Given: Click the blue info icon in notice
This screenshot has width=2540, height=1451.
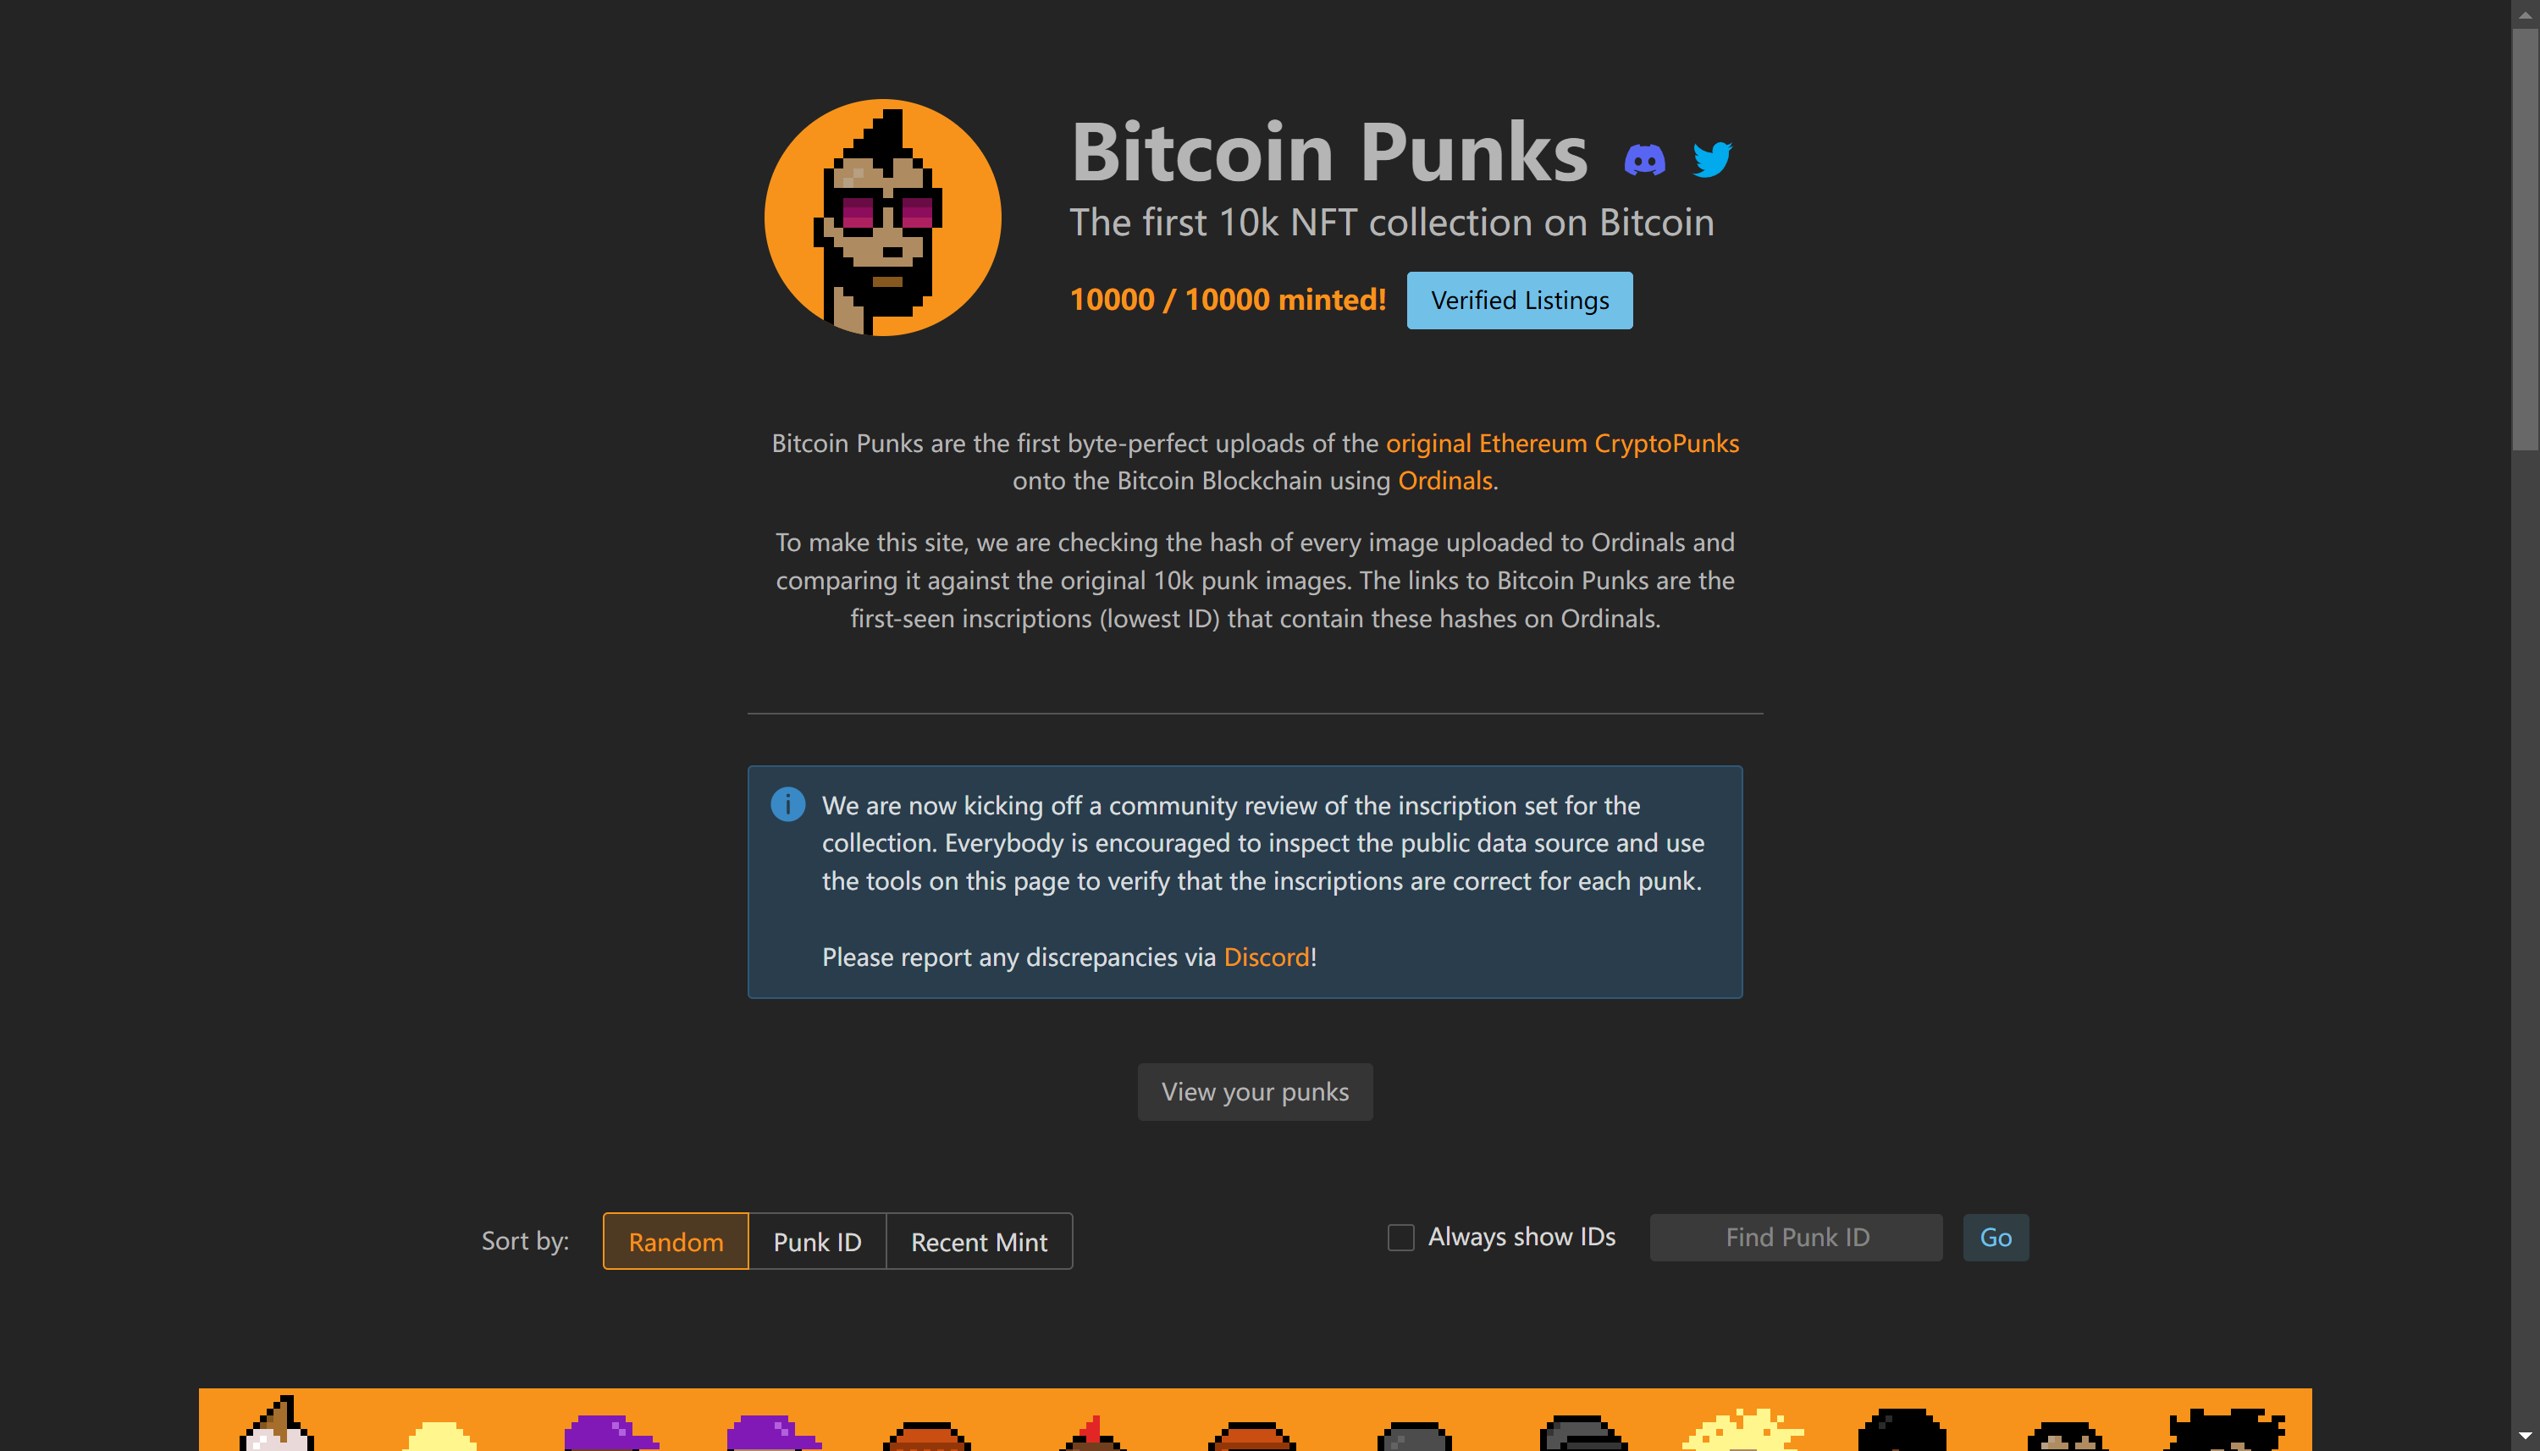Looking at the screenshot, I should pos(787,804).
